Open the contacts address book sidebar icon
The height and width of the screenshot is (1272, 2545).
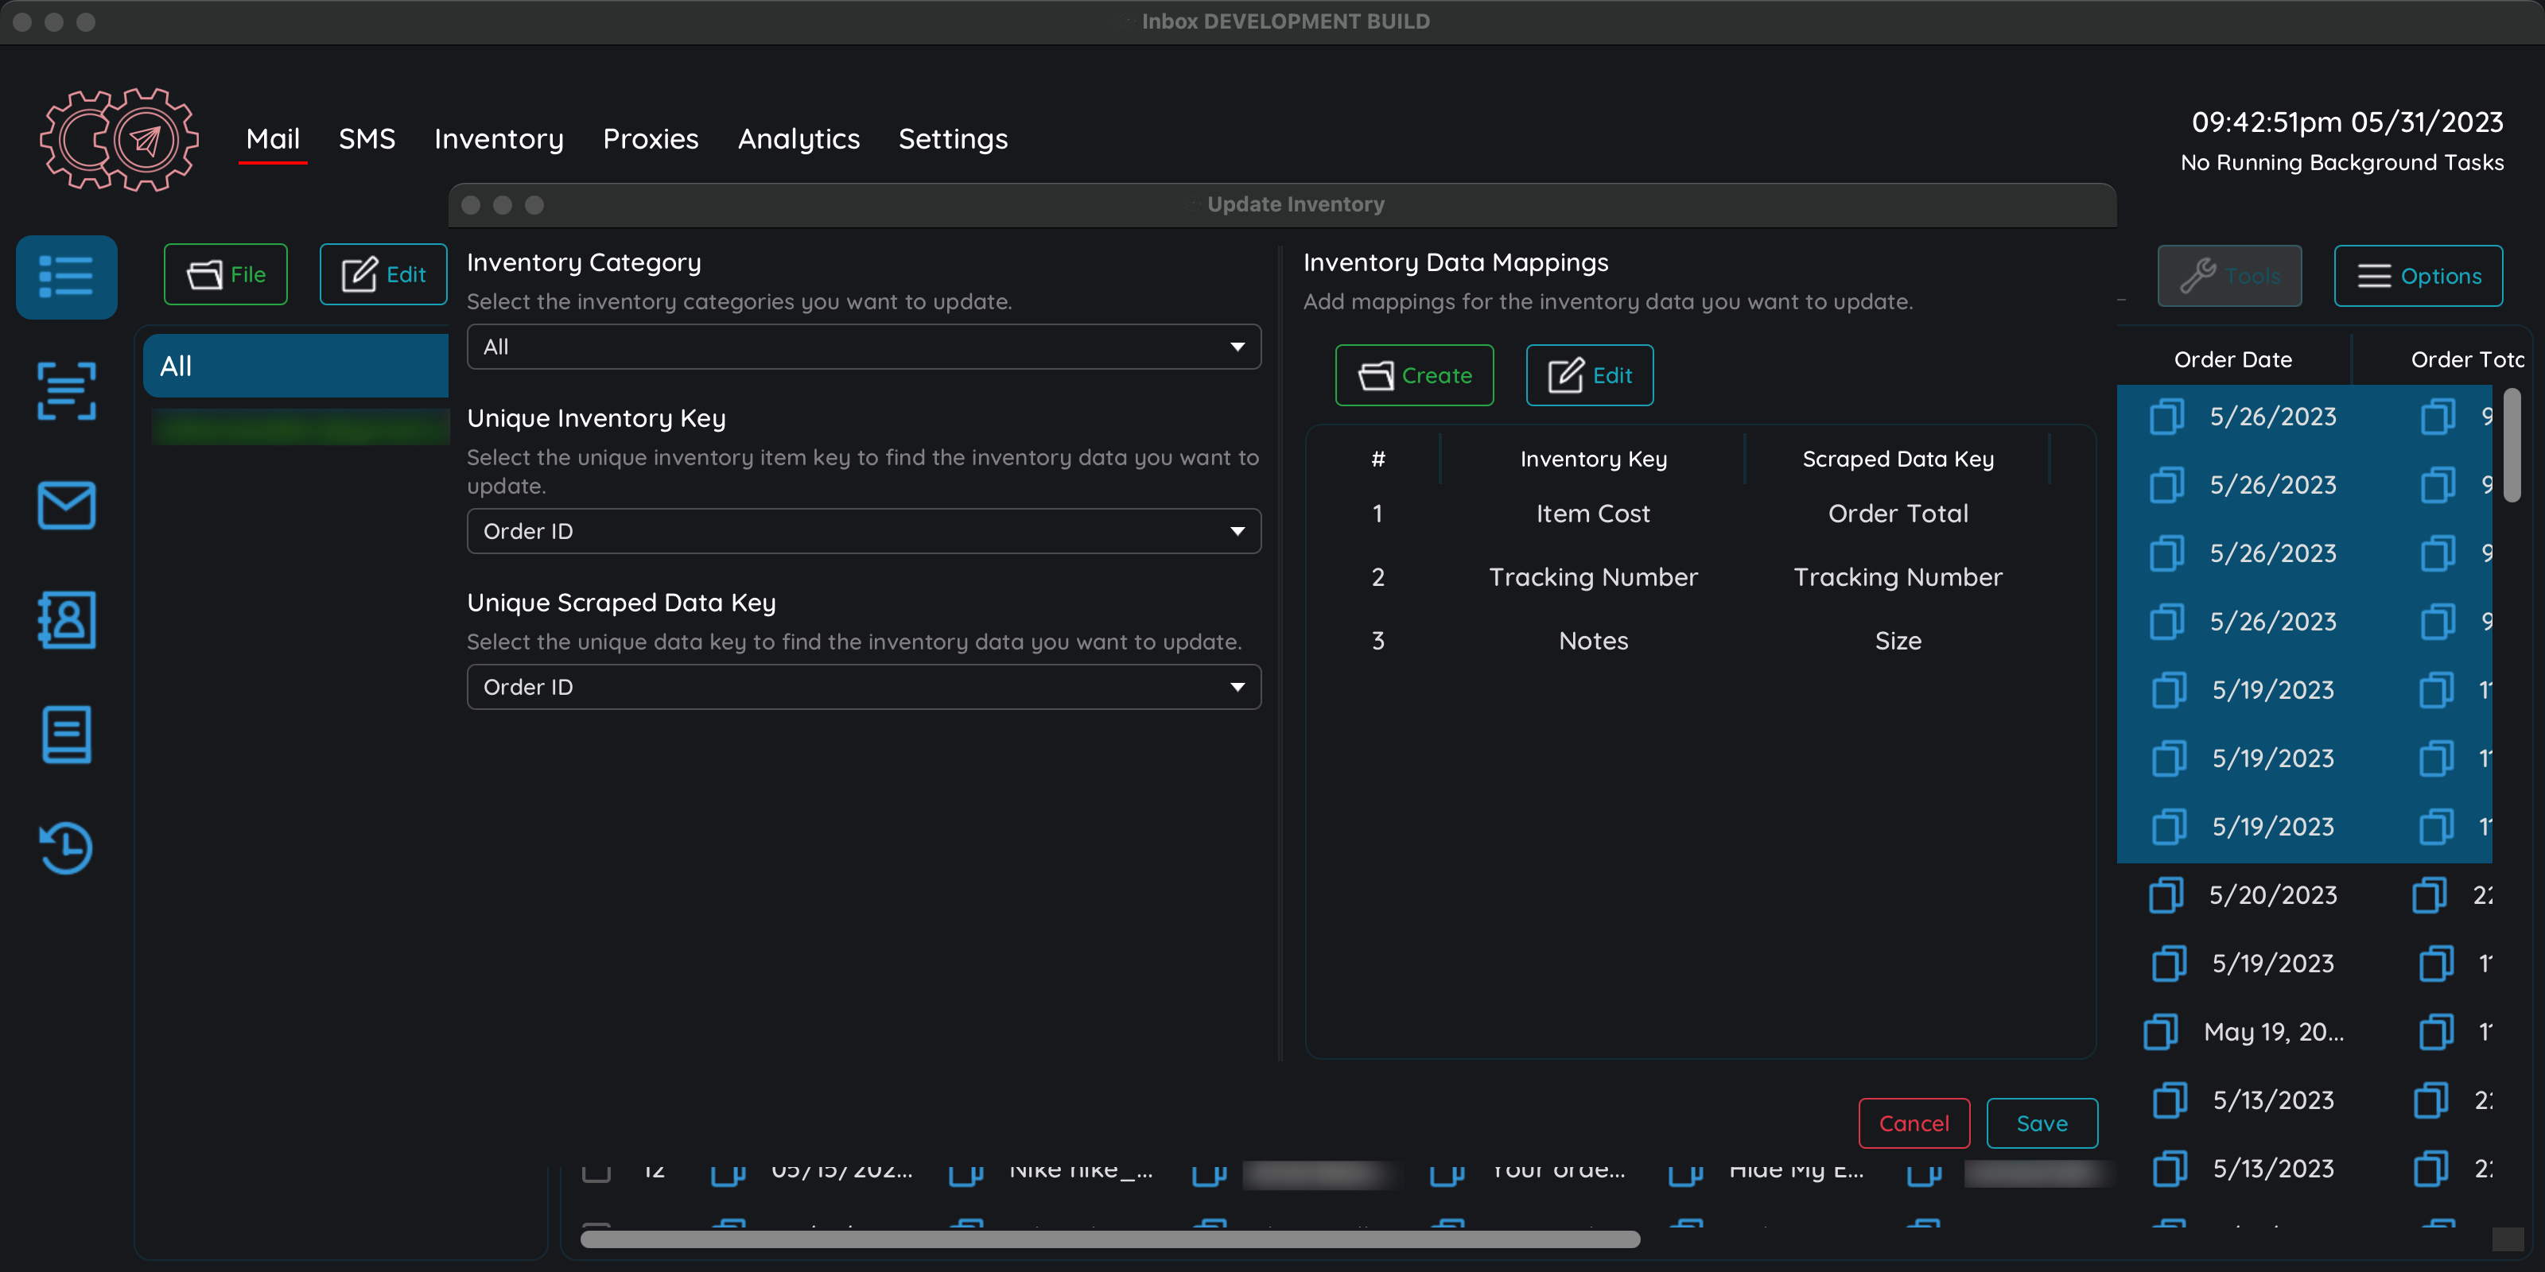[x=66, y=620]
